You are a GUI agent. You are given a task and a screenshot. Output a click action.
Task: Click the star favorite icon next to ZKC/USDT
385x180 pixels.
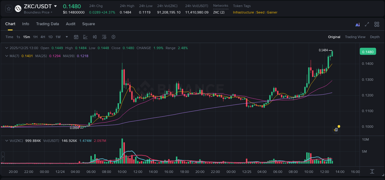point(8,8)
